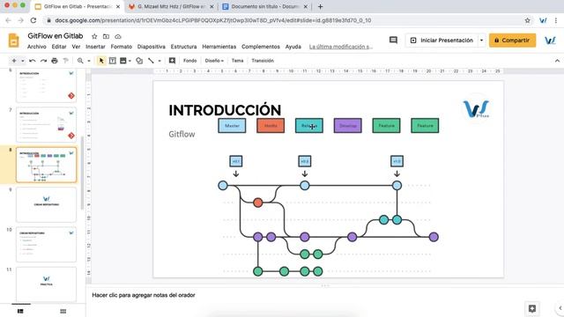Redo the last action
Image resolution: width=564 pixels, height=317 pixels.
43,61
